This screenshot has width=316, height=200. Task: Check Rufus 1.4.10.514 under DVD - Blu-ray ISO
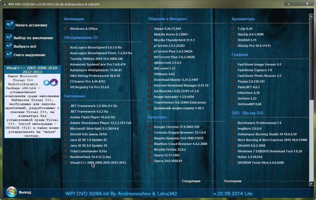[233, 157]
